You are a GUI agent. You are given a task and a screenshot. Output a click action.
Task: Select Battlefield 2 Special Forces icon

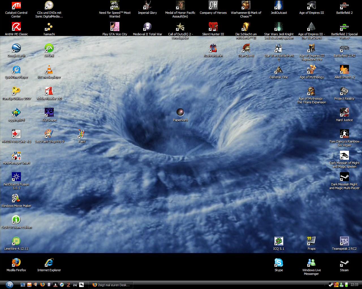pos(344,27)
